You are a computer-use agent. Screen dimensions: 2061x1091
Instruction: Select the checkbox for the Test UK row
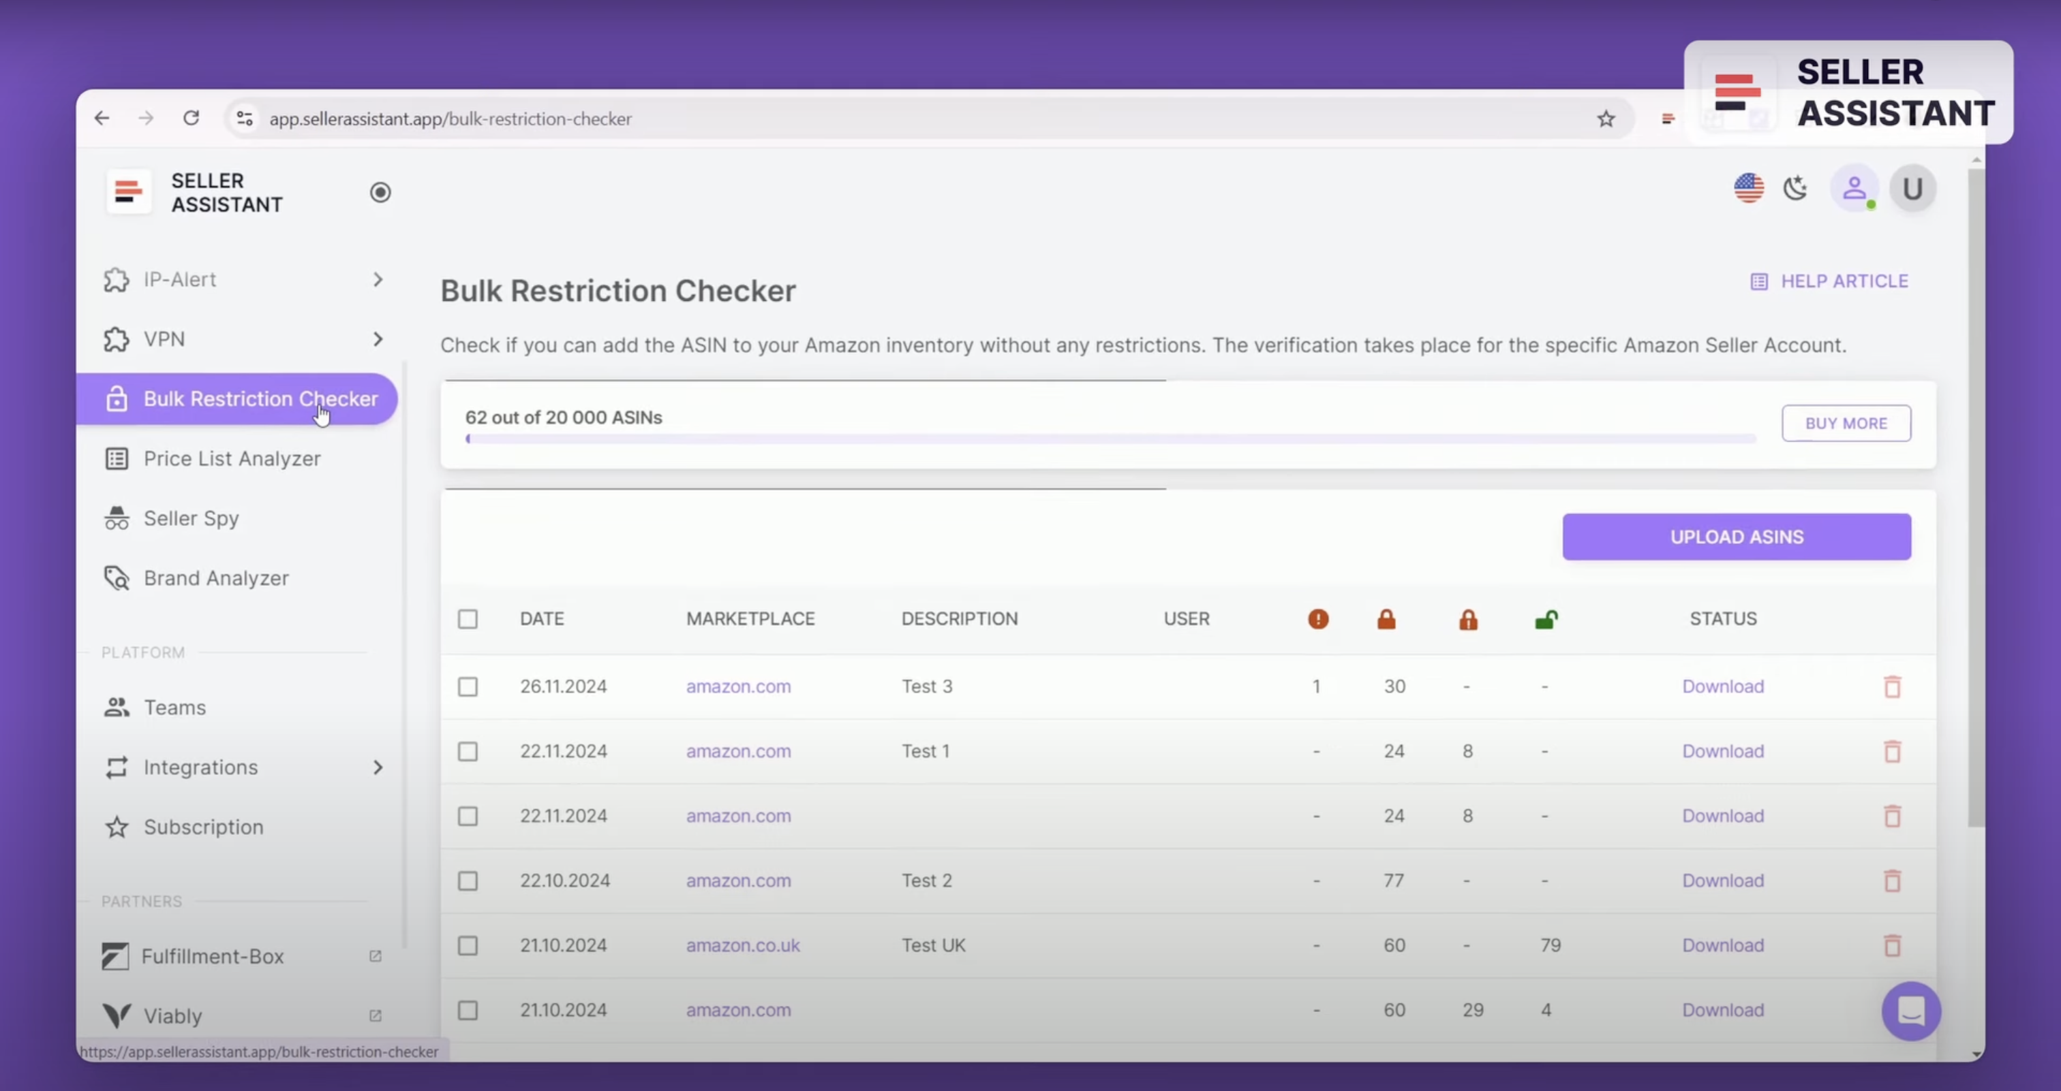(x=468, y=945)
